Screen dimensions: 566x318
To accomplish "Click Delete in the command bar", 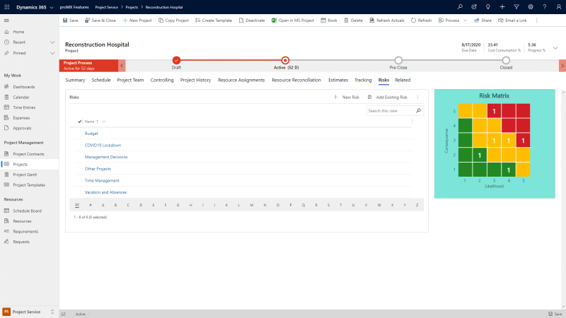I will [353, 20].
